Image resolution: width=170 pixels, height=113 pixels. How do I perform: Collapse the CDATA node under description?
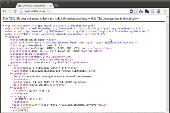click(13, 110)
